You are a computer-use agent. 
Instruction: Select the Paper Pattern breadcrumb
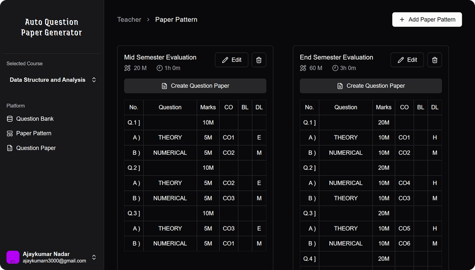[x=176, y=19]
